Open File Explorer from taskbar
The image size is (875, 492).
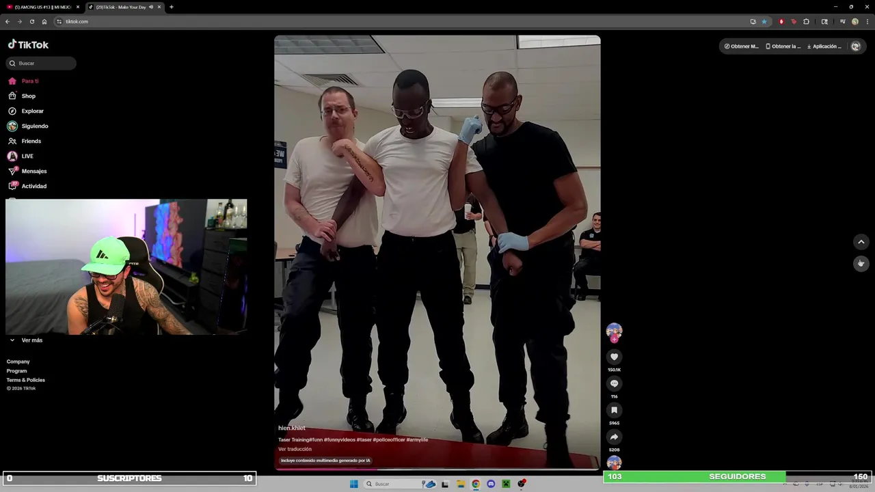[x=461, y=484]
